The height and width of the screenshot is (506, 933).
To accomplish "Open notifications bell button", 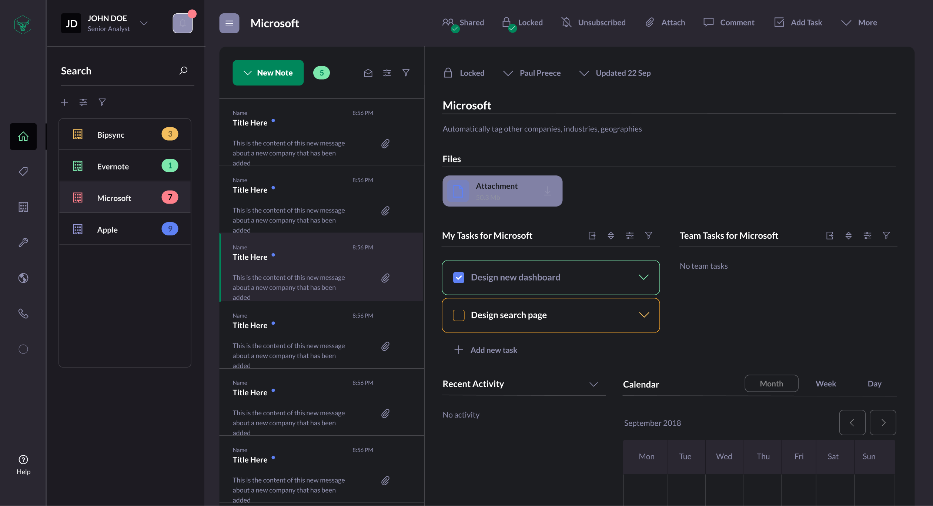I will click(x=183, y=23).
